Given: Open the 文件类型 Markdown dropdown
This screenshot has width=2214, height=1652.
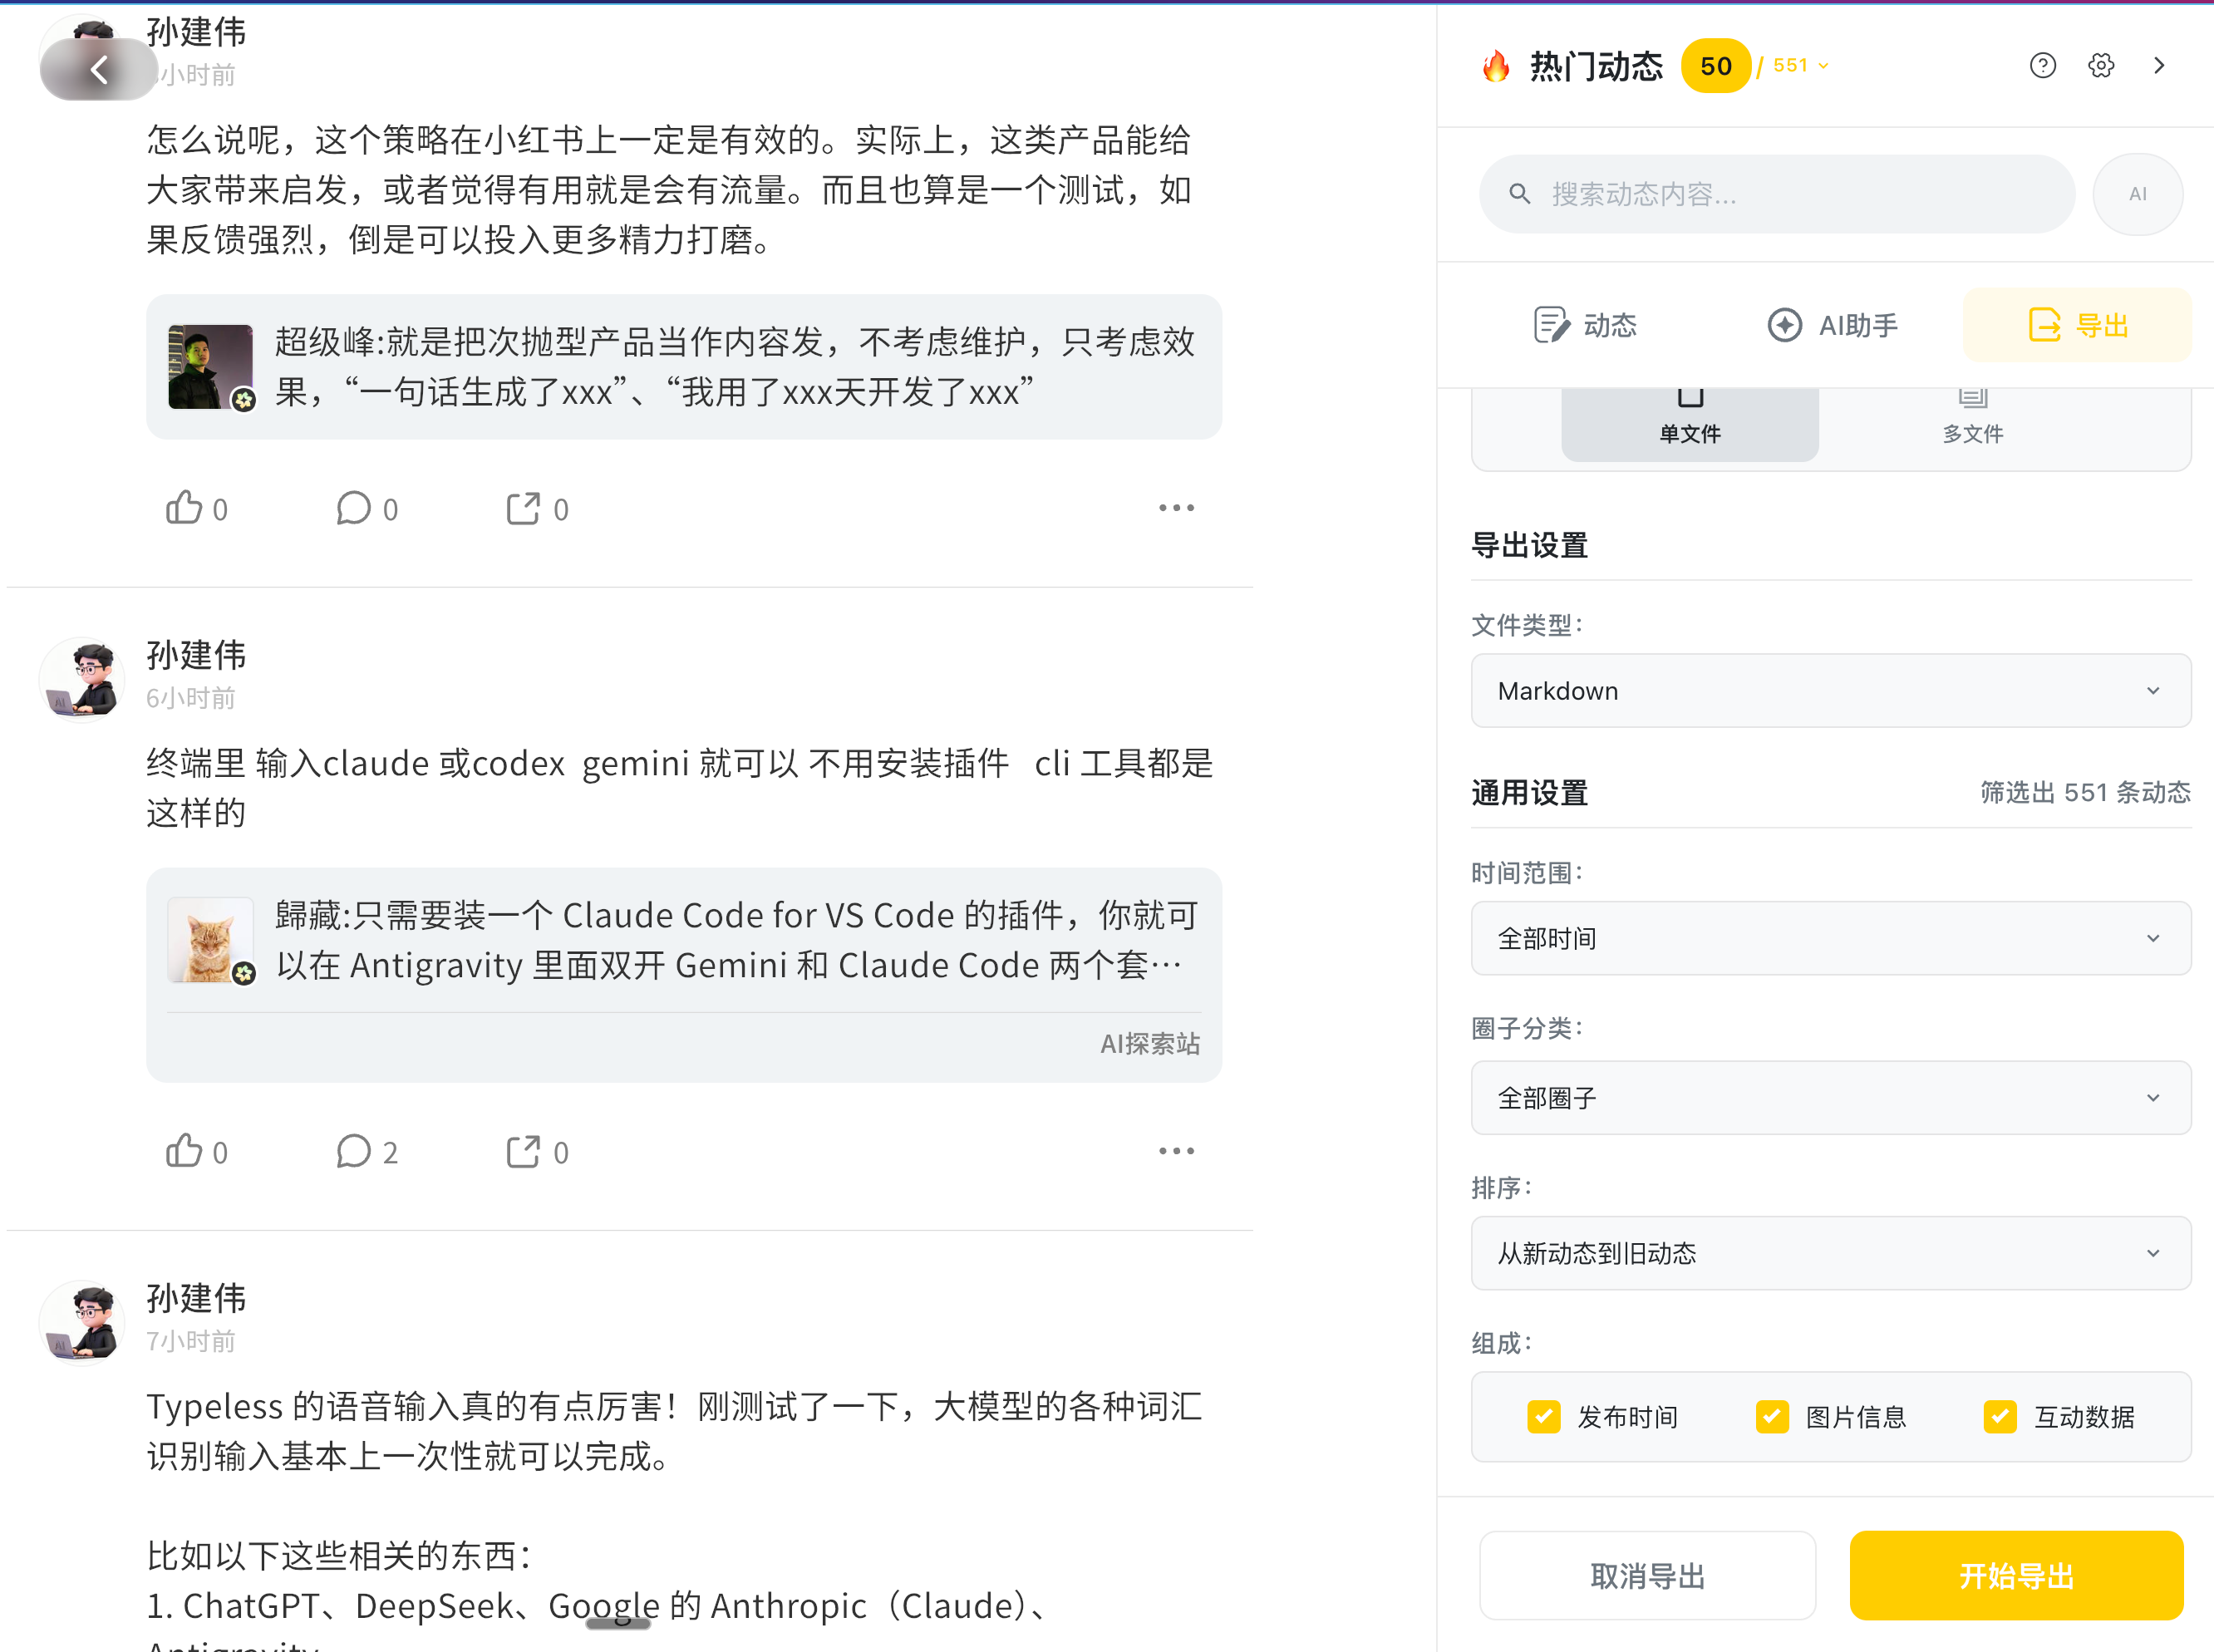Looking at the screenshot, I should point(1830,691).
